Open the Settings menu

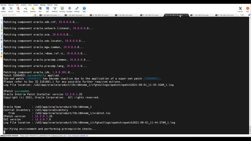(43, 5)
